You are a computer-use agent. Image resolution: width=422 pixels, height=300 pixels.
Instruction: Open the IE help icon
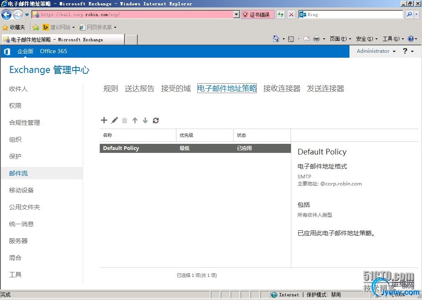coord(411,39)
